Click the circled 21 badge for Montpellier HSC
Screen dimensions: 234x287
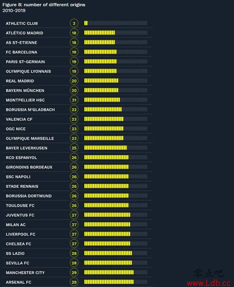(74, 100)
